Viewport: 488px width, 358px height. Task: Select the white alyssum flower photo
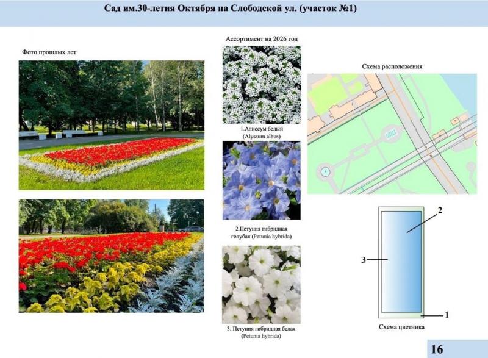tap(261, 85)
